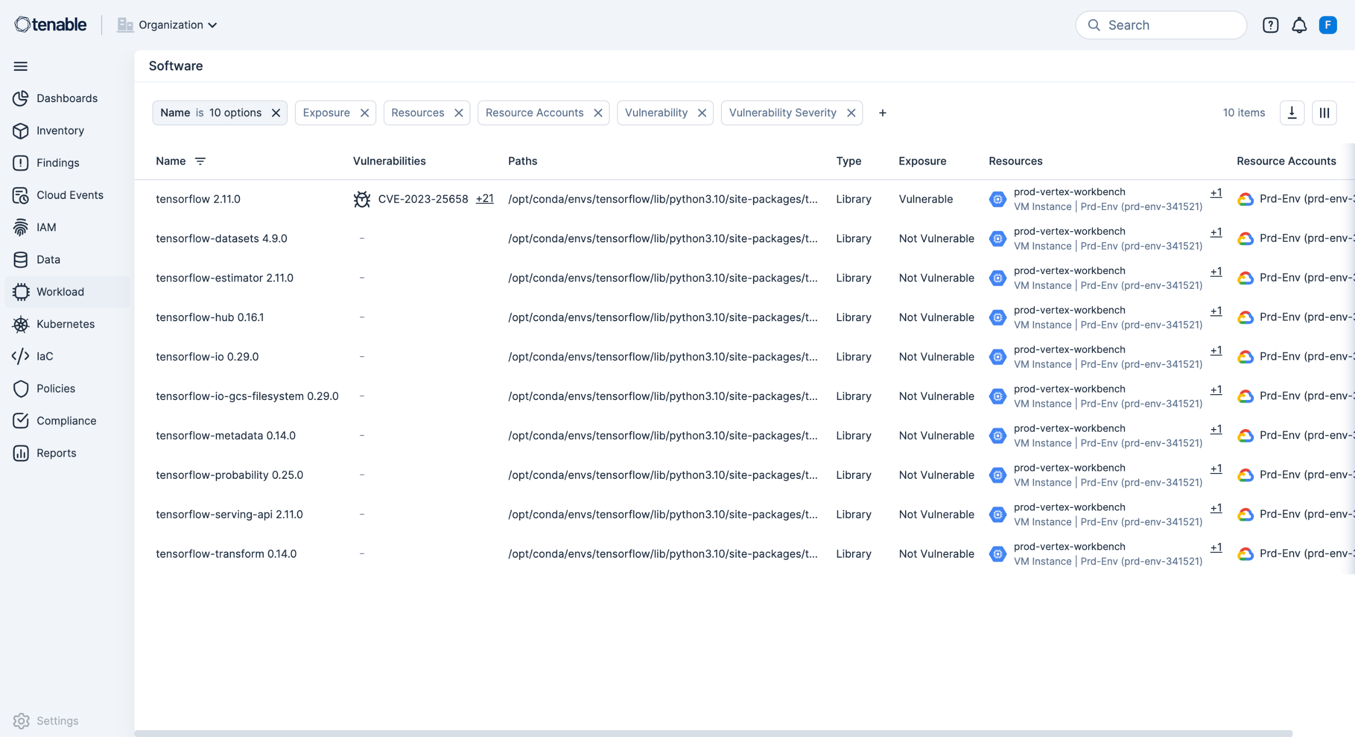1355x737 pixels.
Task: Navigate to Kubernetes in sidebar
Action: (65, 324)
